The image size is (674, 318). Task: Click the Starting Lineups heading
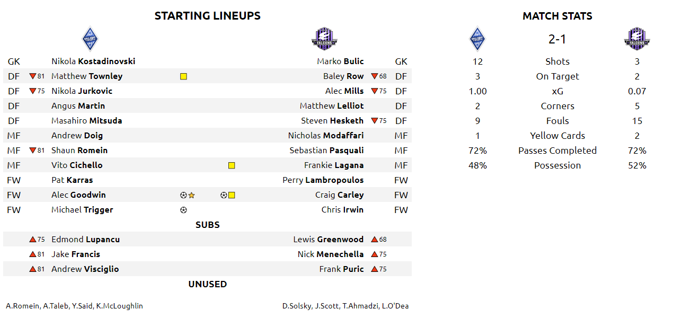[208, 16]
